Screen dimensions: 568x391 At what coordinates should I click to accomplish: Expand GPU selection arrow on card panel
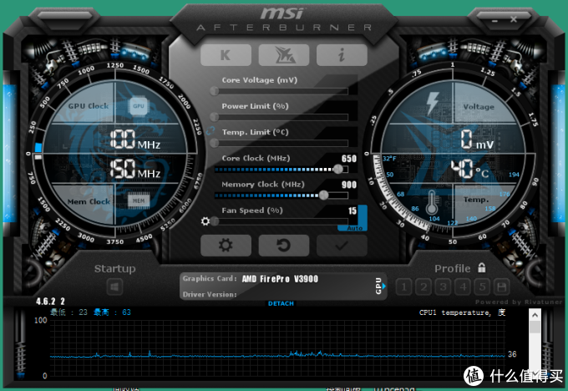[384, 287]
